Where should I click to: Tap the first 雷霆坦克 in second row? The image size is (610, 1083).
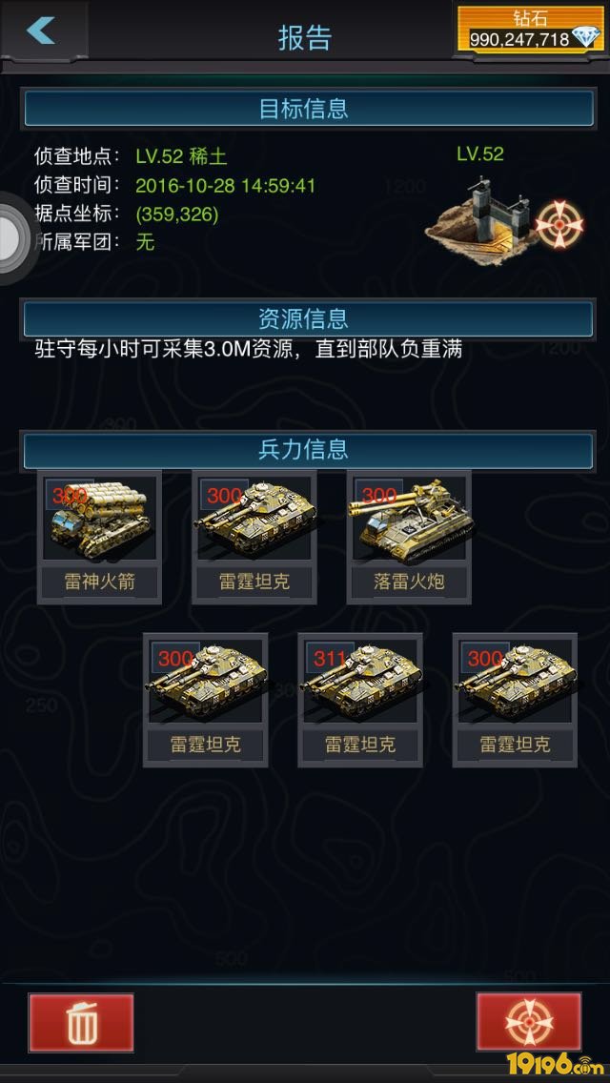pos(205,701)
